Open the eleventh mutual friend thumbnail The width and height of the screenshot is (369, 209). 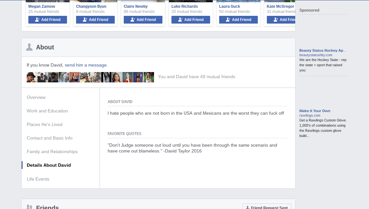(138, 77)
